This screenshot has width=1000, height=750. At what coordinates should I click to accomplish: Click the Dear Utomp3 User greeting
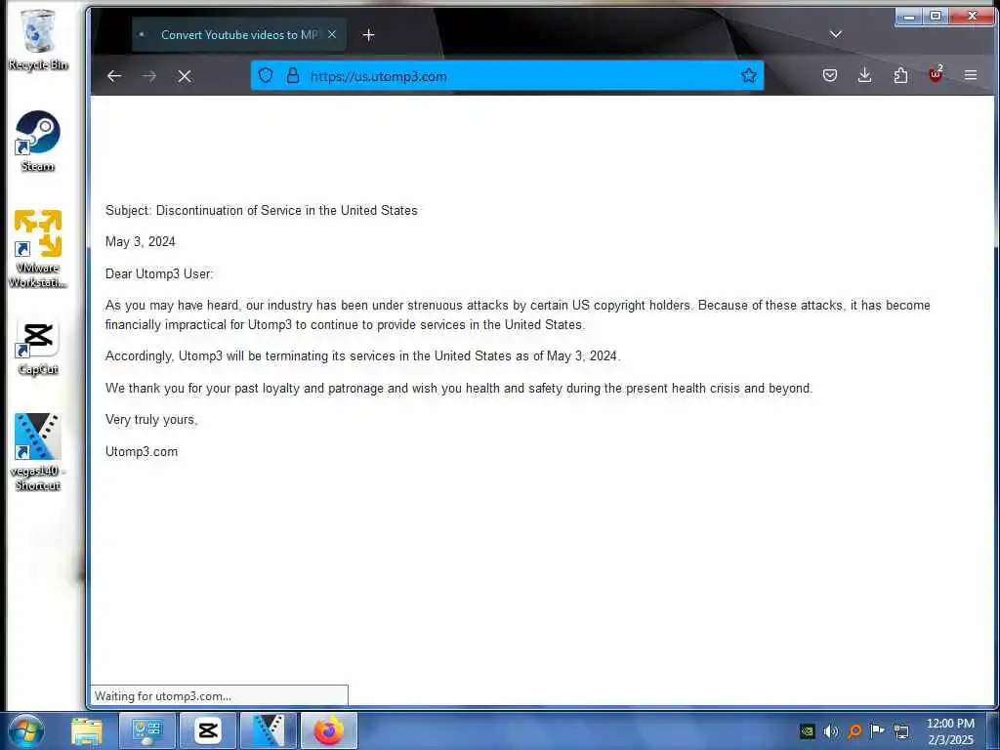tap(159, 273)
